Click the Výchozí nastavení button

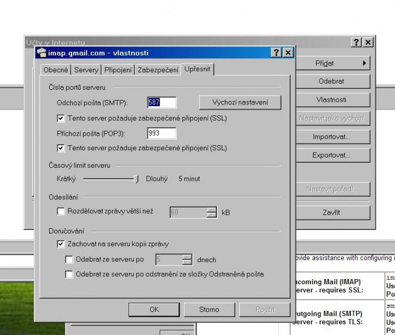point(240,102)
